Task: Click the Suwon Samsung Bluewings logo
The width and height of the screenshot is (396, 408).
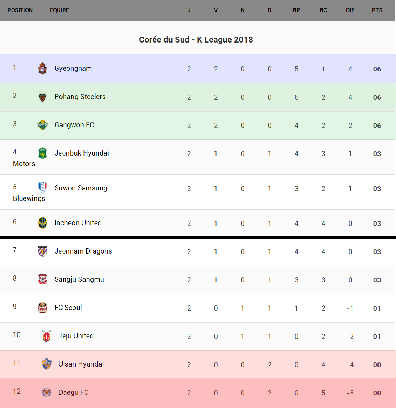Action: [x=43, y=188]
